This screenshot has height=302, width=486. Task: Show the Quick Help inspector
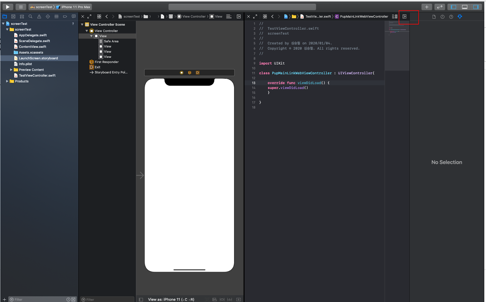pos(451,17)
